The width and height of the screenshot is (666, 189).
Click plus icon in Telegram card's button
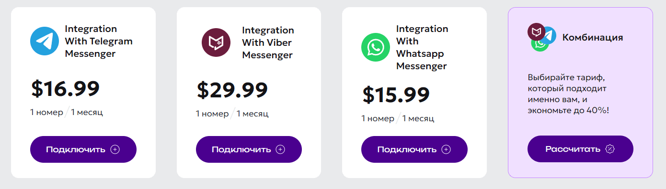pyautogui.click(x=115, y=149)
